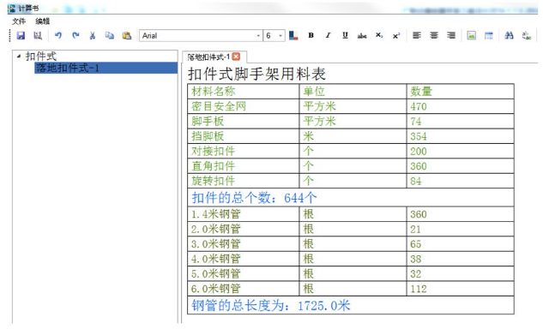Image resolution: width=543 pixels, height=335 pixels.
Task: Redo the last action
Action: click(75, 35)
